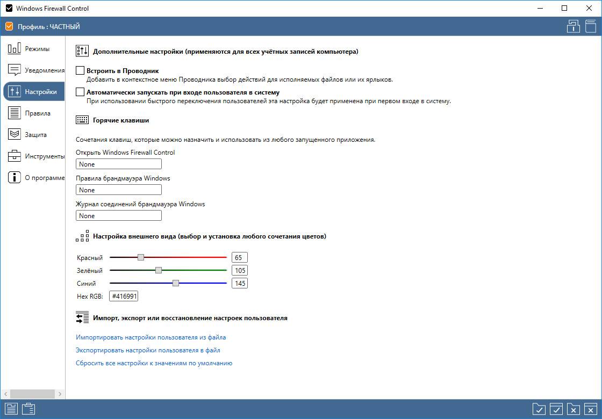Click the app icon in the title bar
The height and width of the screenshot is (419, 602).
[x=9, y=8]
